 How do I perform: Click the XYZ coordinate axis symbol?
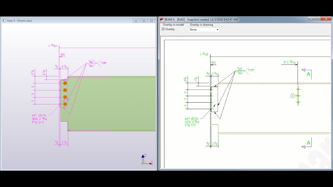147,159
